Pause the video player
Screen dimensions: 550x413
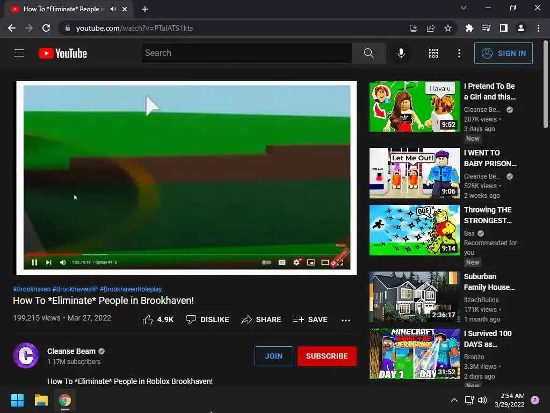[34, 262]
